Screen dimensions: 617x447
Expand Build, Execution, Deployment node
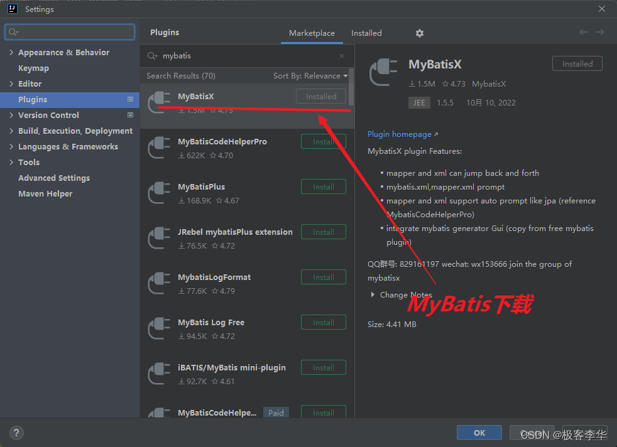[11, 131]
